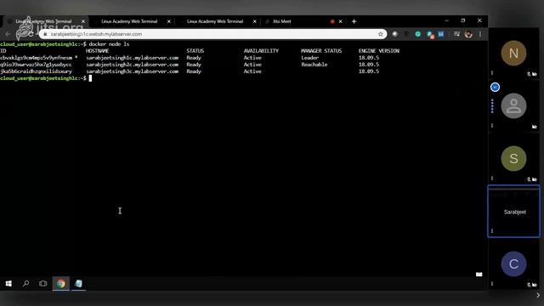Open the media control playlist icon

point(456,34)
